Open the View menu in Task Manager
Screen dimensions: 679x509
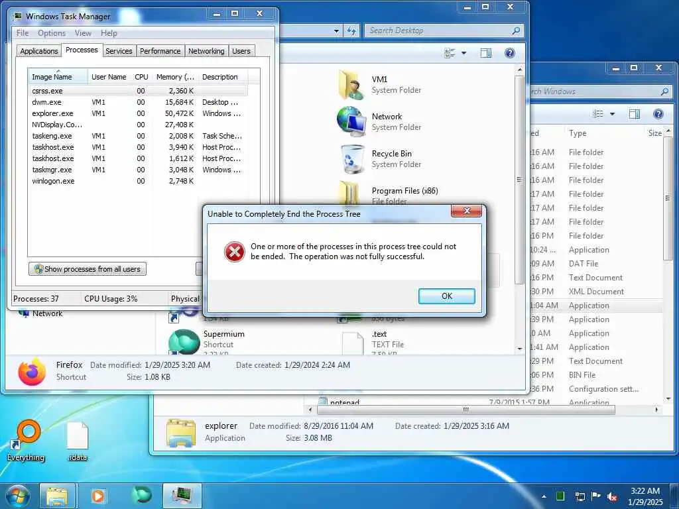coord(83,33)
